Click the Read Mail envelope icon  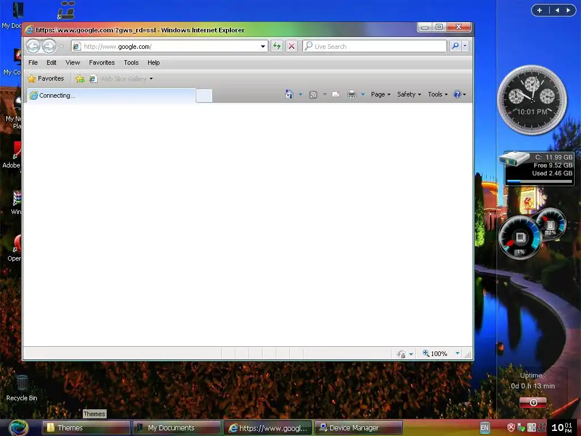pyautogui.click(x=336, y=95)
